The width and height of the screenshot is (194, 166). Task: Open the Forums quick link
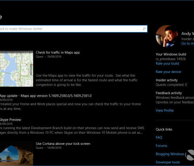161,146
